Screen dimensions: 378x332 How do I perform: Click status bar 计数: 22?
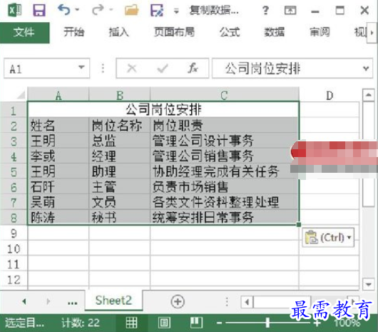click(80, 323)
